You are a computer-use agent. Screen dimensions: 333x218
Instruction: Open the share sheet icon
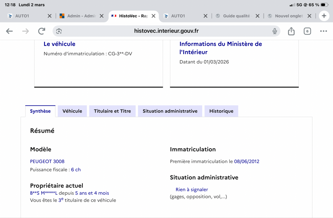pos(291,31)
